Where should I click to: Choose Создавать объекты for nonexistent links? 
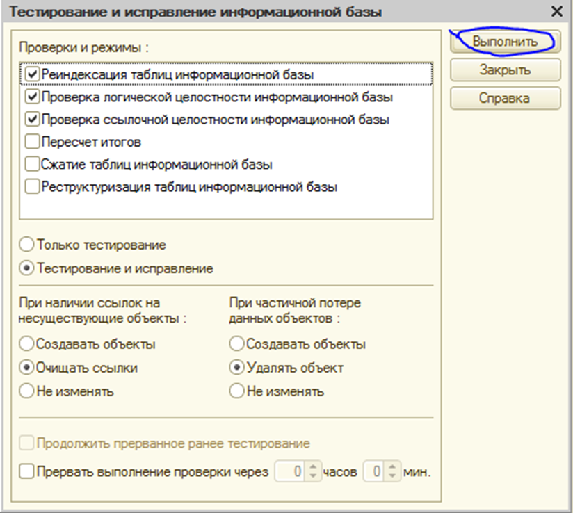[x=28, y=344]
